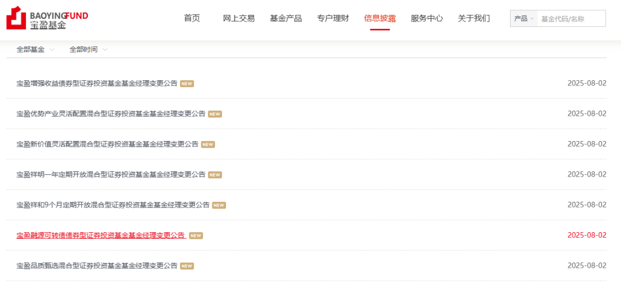Click the Baoying Fund logo
The image size is (621, 282).
click(x=48, y=18)
